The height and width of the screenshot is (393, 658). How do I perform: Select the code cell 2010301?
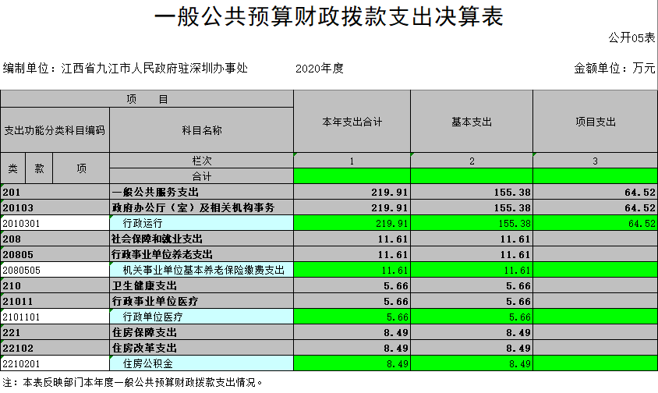(x=55, y=223)
